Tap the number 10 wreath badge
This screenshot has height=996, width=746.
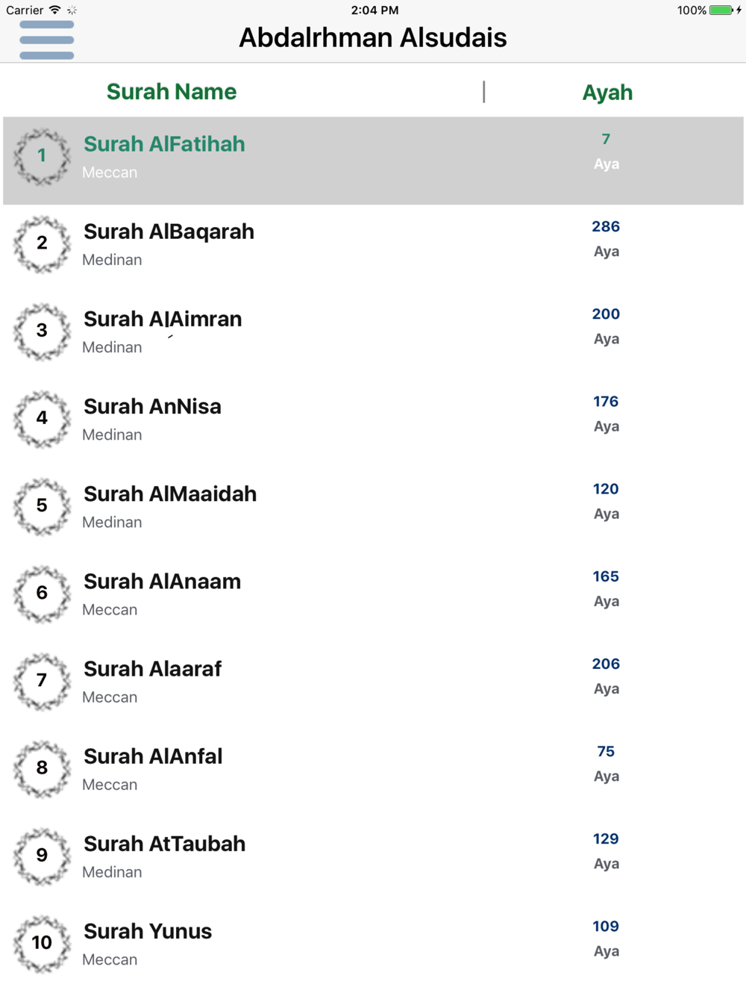coord(42,943)
